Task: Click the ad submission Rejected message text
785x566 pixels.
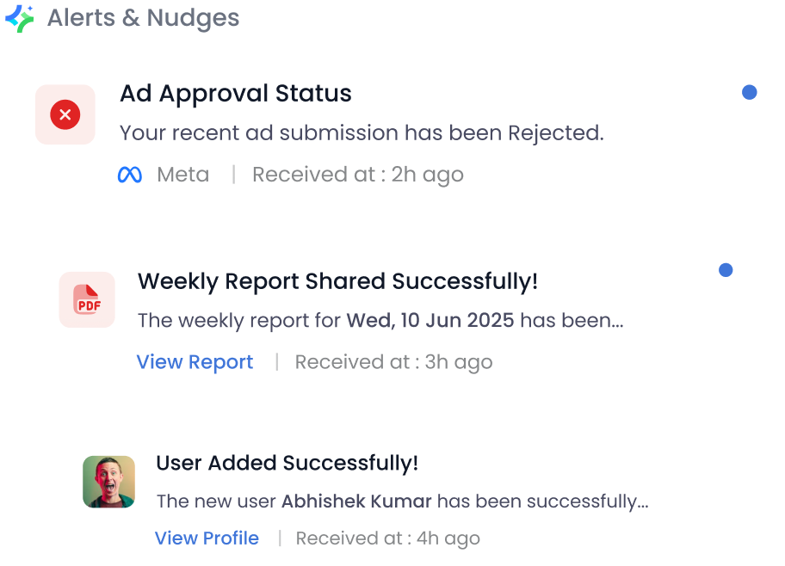Action: pyautogui.click(x=362, y=133)
